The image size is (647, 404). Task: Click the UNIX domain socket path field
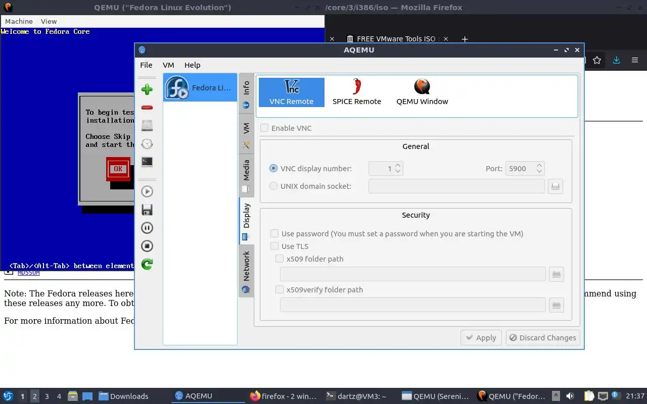point(456,186)
